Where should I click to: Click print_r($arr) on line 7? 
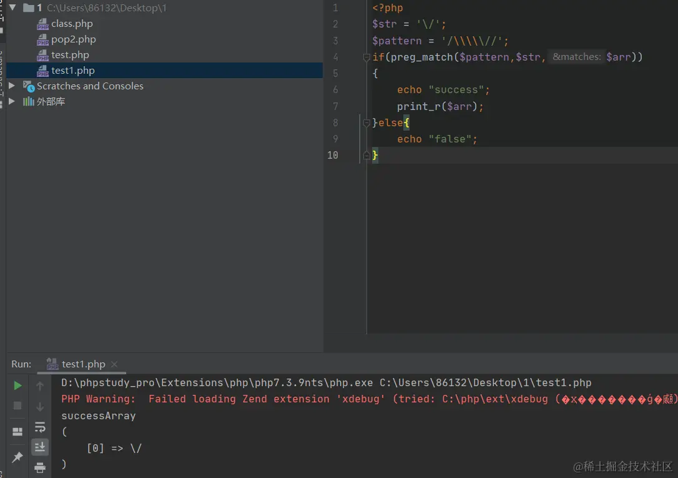coord(440,106)
